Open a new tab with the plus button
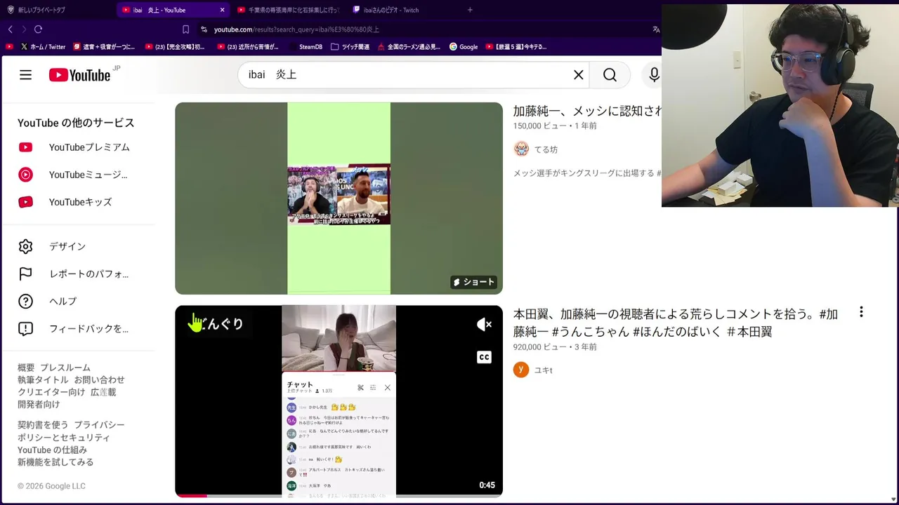This screenshot has height=505, width=899. [470, 10]
